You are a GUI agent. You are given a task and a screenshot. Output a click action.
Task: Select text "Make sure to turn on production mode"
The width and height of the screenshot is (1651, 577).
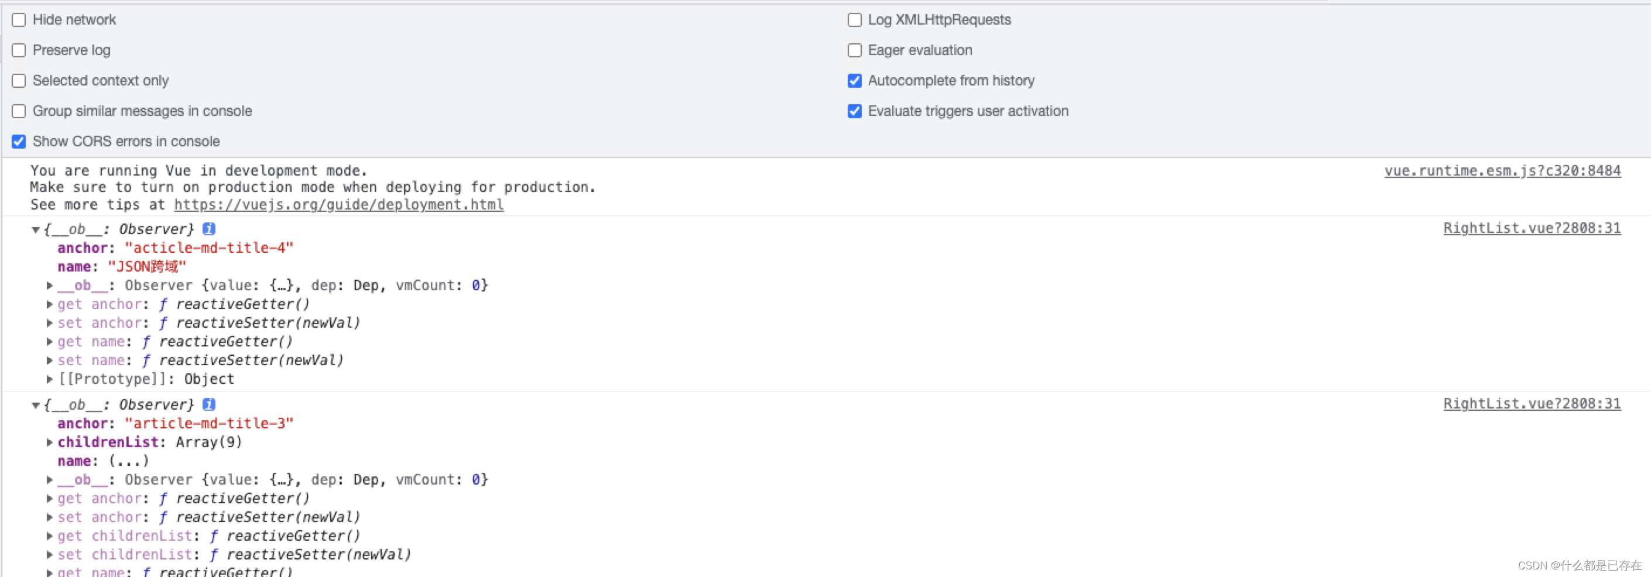[182, 188]
